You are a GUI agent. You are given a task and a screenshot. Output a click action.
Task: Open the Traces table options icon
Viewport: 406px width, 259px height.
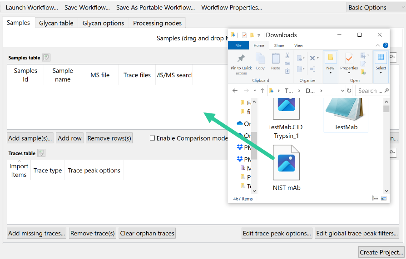(41, 153)
